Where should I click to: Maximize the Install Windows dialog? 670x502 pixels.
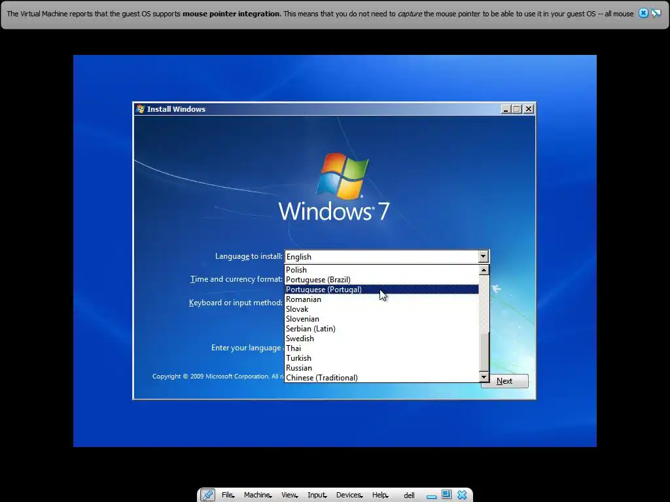pos(517,109)
